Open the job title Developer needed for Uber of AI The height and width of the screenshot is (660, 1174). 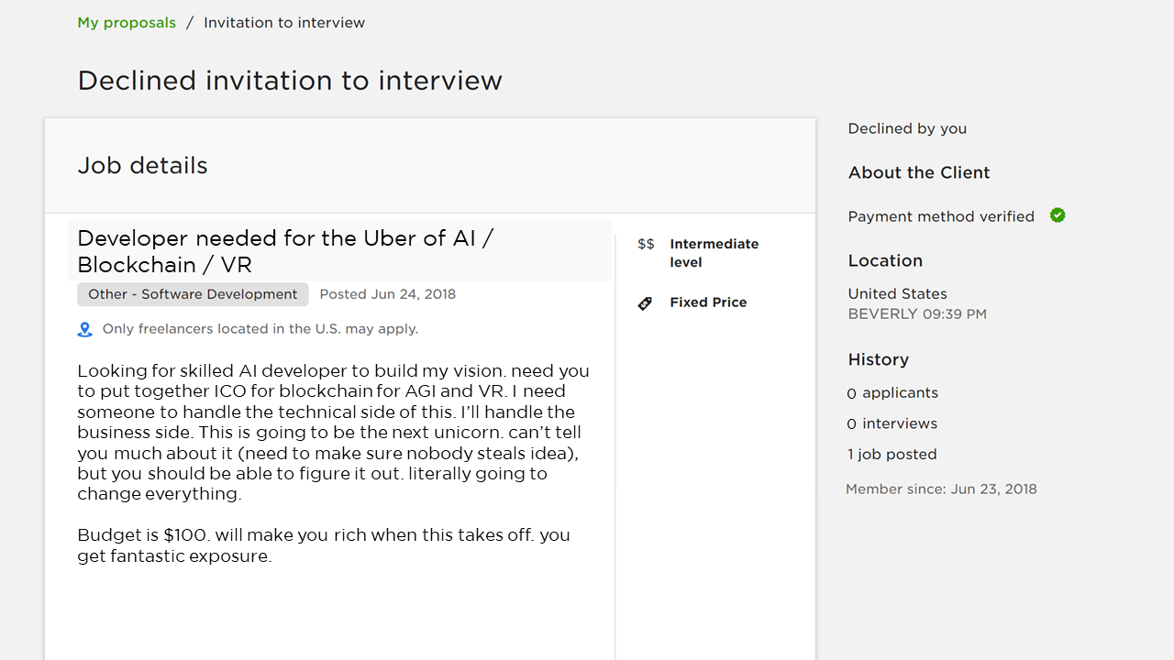pos(285,251)
